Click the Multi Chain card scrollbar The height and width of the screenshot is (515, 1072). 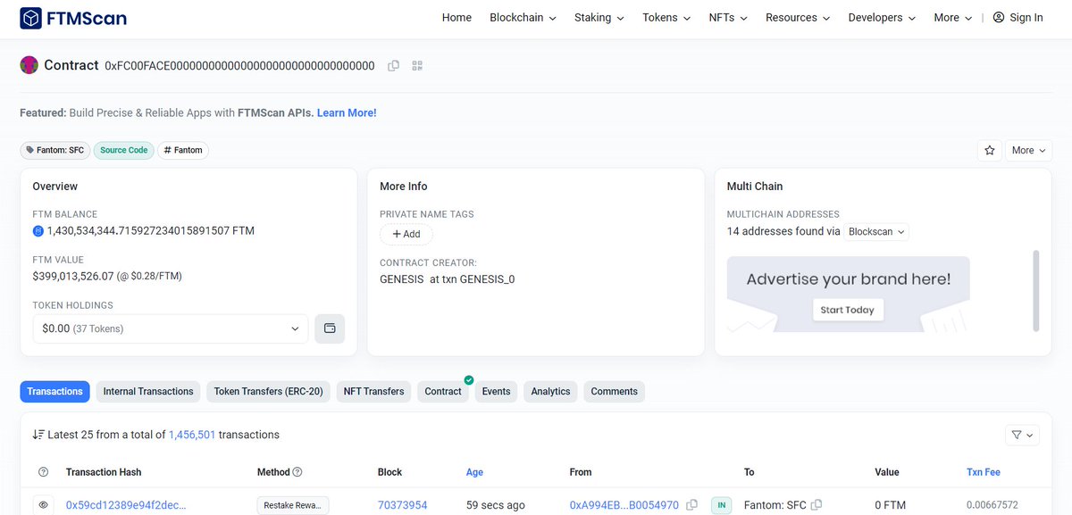[x=1036, y=290]
